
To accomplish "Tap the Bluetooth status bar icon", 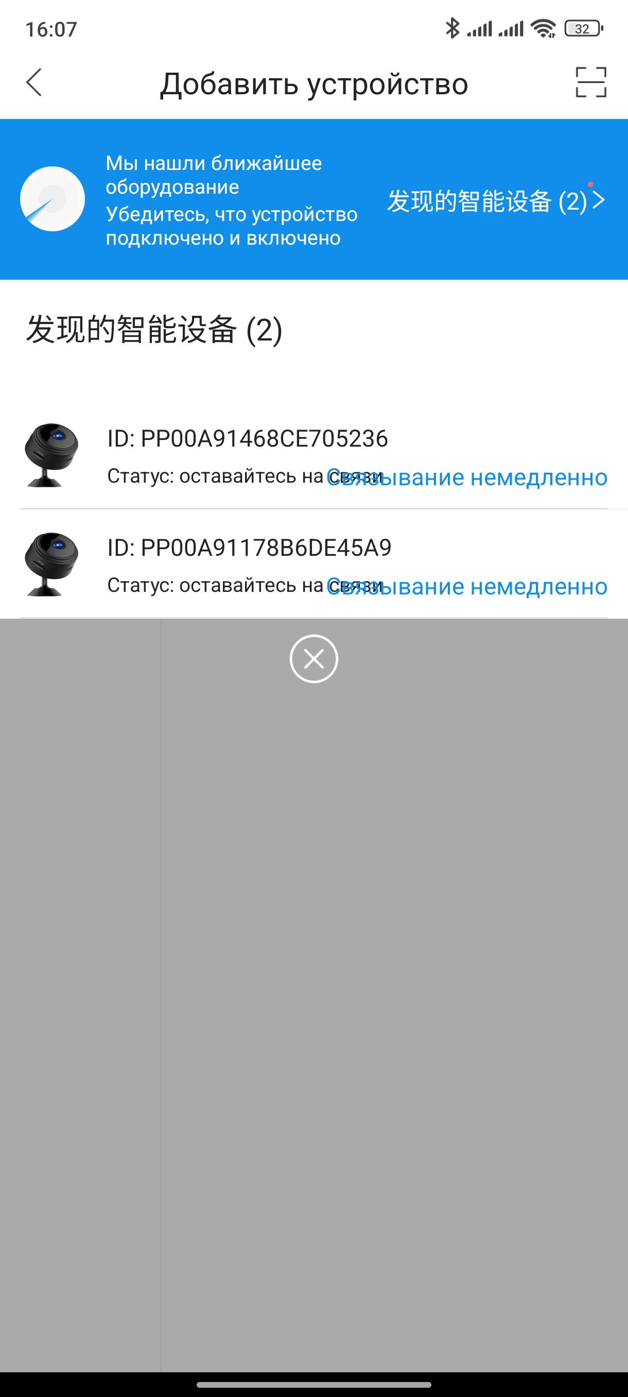I will click(452, 28).
